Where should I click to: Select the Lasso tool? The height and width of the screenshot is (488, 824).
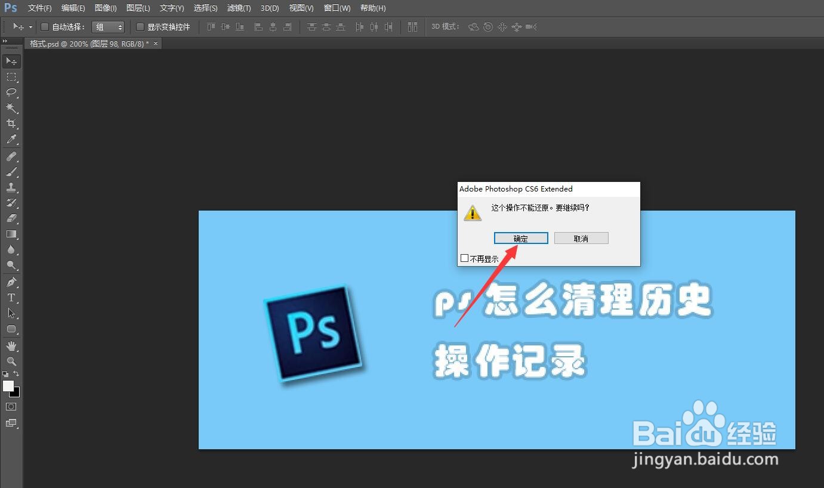pyautogui.click(x=12, y=92)
